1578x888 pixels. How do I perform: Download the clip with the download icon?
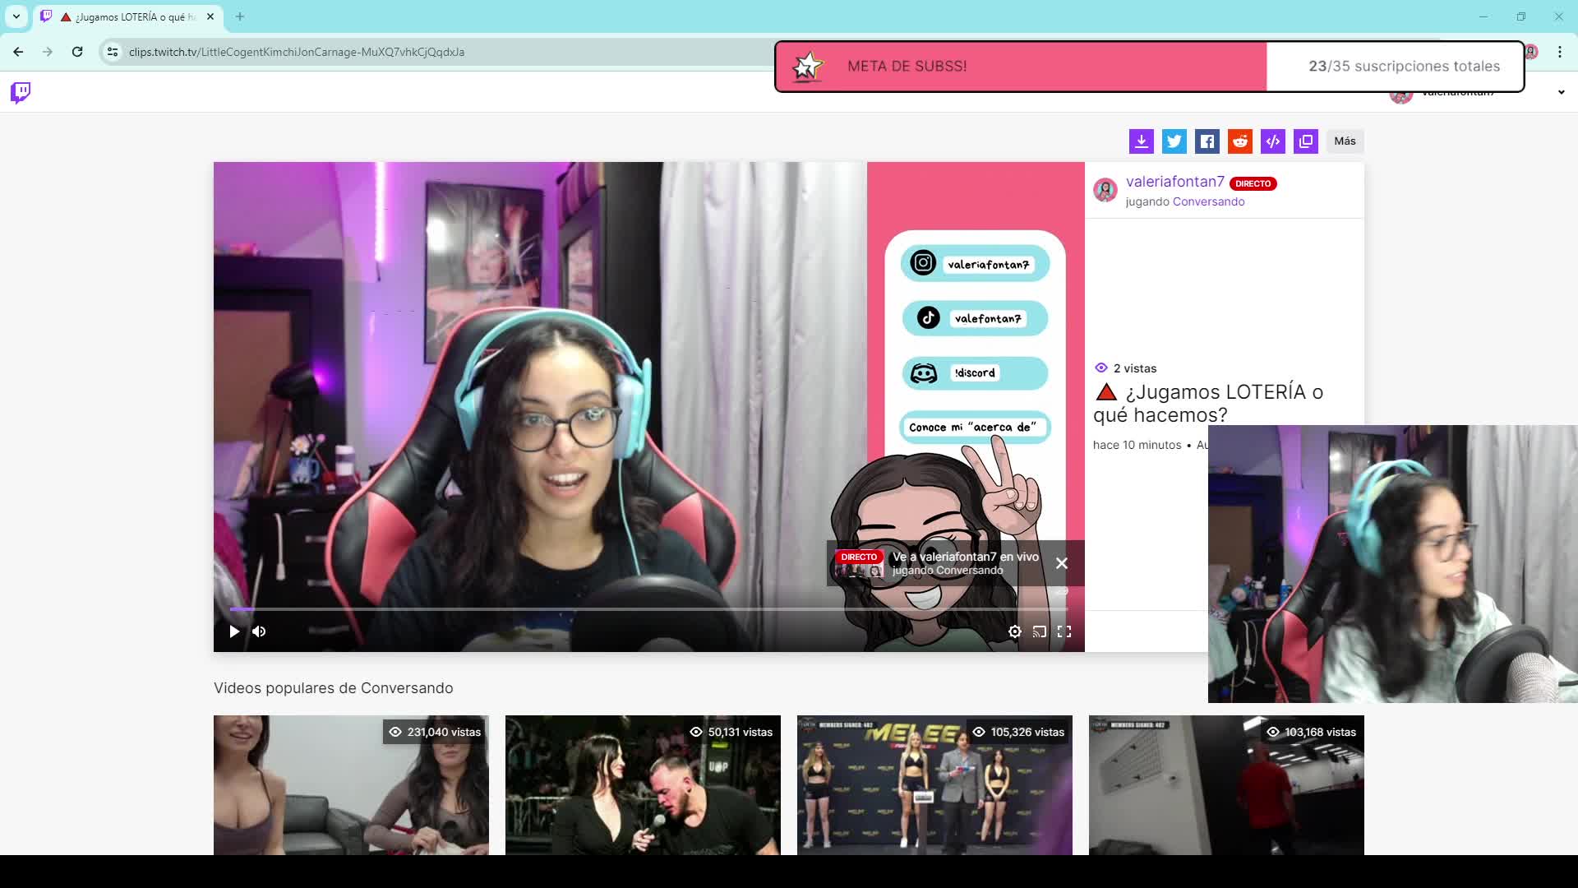point(1141,141)
